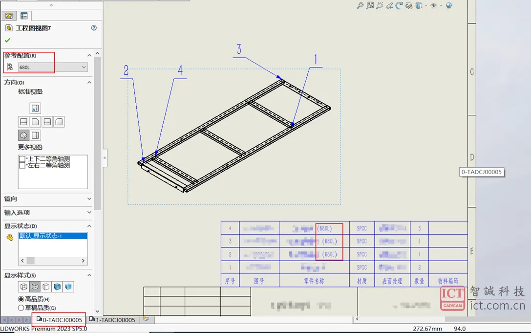Collapse the 方向(O) section
The height and width of the screenshot is (333, 531).
point(89,83)
